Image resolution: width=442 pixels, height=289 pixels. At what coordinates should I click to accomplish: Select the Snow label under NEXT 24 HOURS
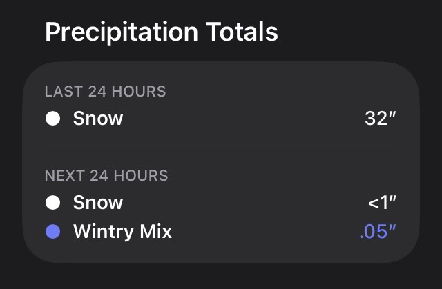pos(98,203)
